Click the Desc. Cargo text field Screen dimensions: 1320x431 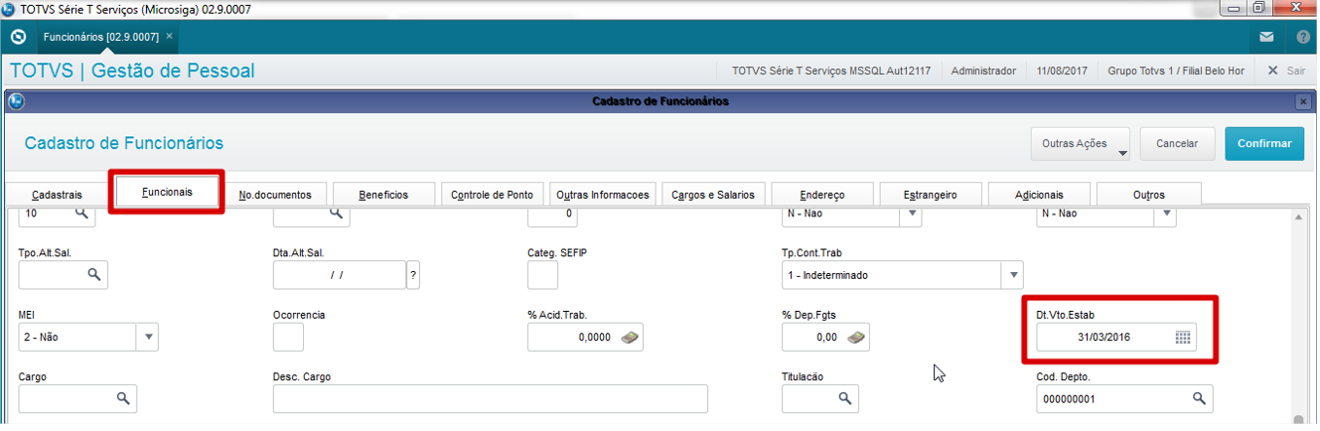491,399
